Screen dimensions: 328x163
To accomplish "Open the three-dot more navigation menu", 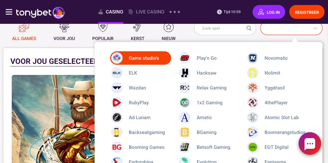I will (175, 12).
